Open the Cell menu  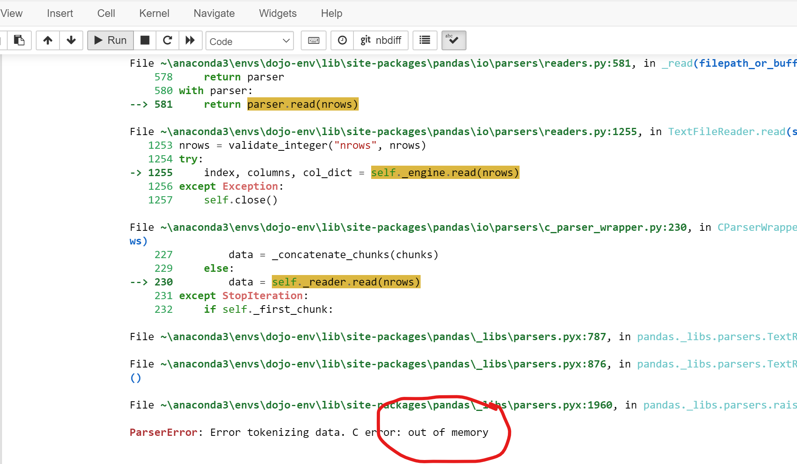click(x=106, y=13)
